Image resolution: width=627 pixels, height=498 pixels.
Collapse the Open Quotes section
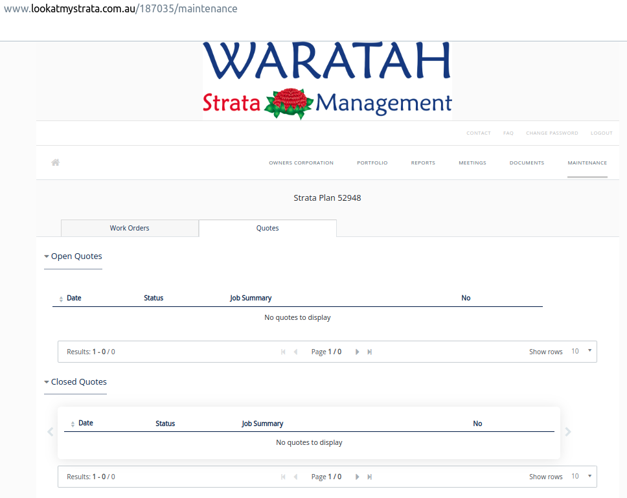73,256
